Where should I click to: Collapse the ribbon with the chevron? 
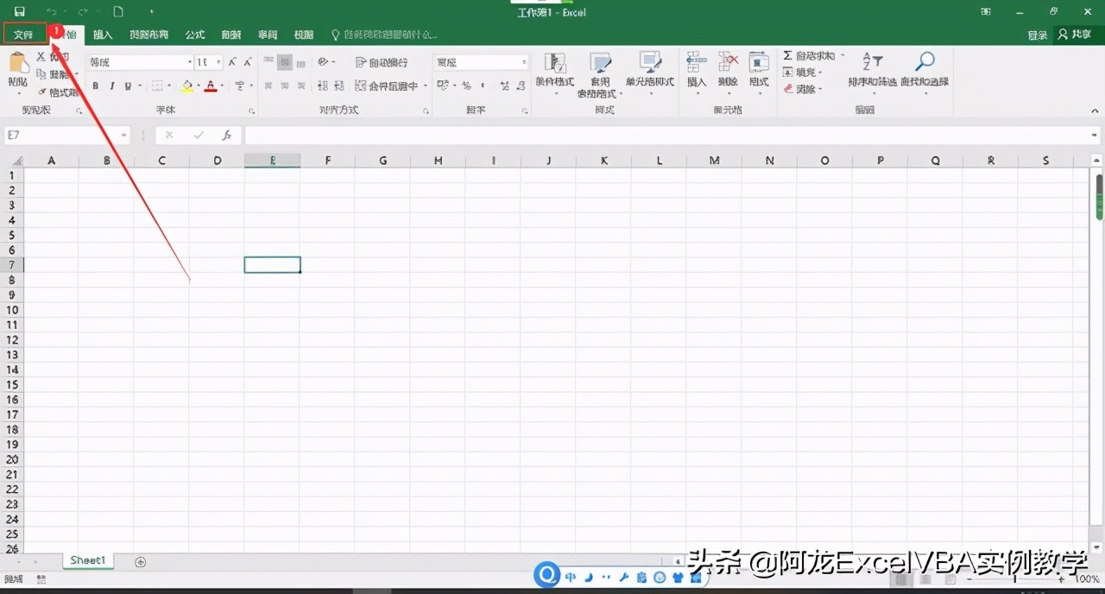coord(1095,111)
